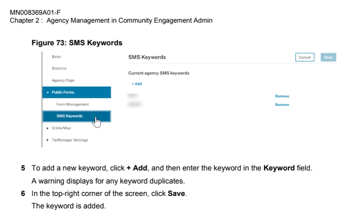The width and height of the screenshot is (357, 222).
Task: Open TipManager Settings in the sidebar
Action: pos(70,140)
